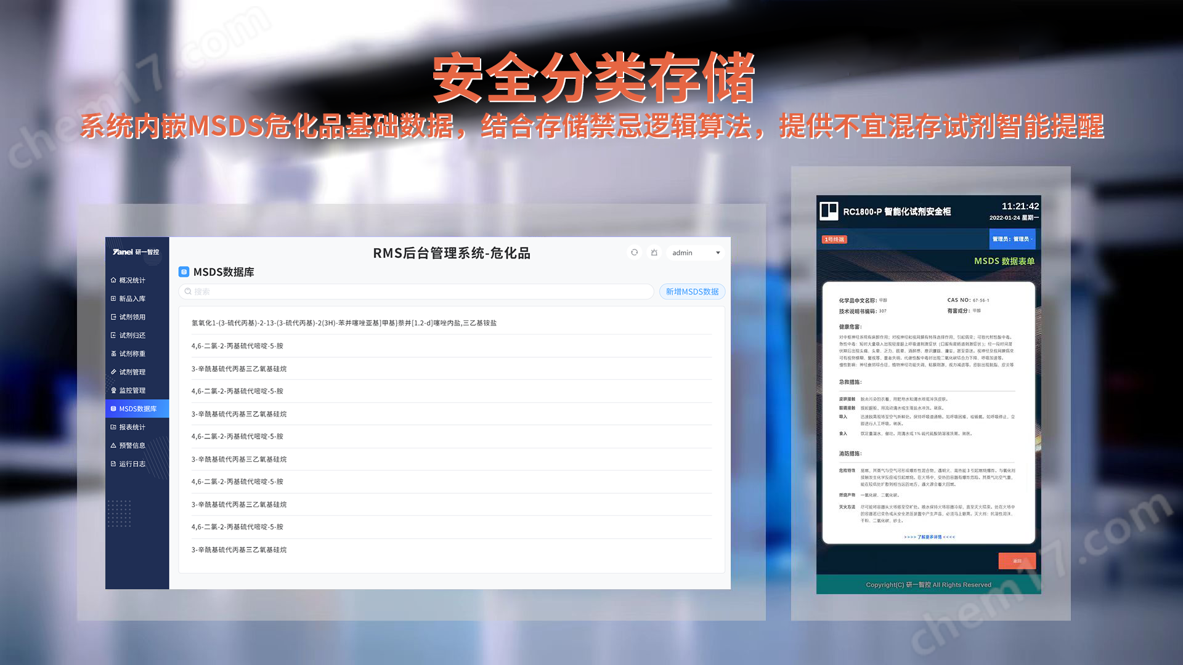Focus the 搜索 search input field

point(417,291)
